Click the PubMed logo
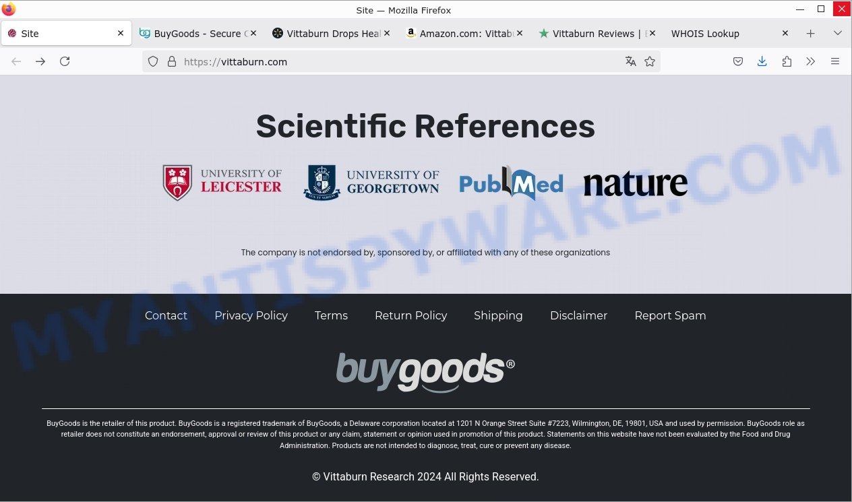 [x=511, y=183]
